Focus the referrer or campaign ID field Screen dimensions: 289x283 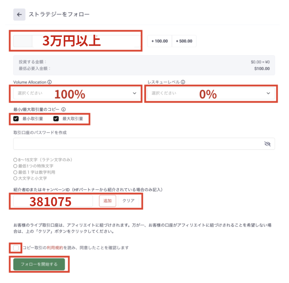tap(53, 201)
